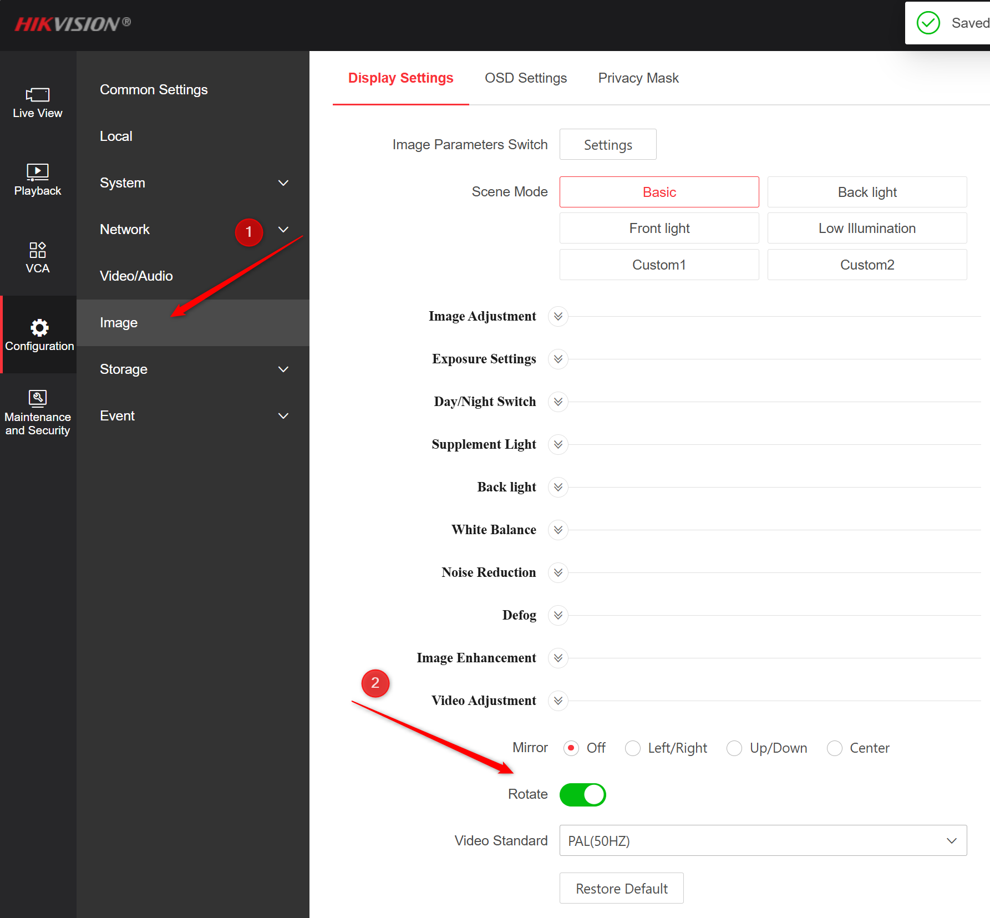Image resolution: width=990 pixels, height=918 pixels.
Task: Switch to the OSD Settings tab
Action: pyautogui.click(x=526, y=78)
